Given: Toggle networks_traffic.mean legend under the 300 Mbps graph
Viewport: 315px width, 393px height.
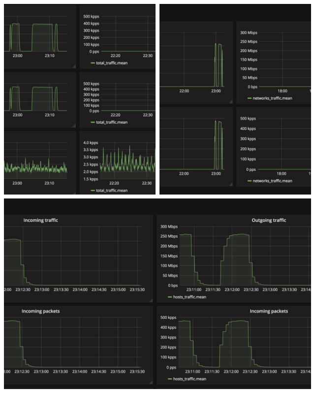Looking at the screenshot, I should click(x=272, y=98).
